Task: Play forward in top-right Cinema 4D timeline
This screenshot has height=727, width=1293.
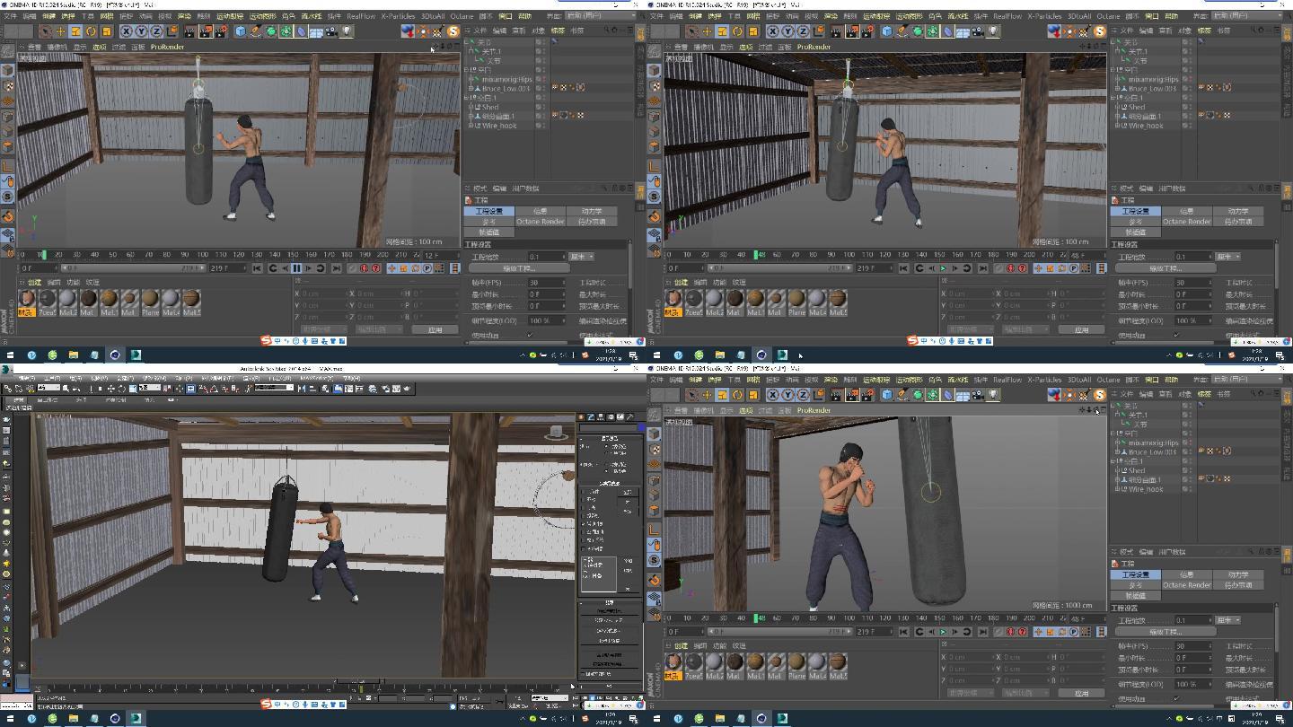Action: coord(943,267)
